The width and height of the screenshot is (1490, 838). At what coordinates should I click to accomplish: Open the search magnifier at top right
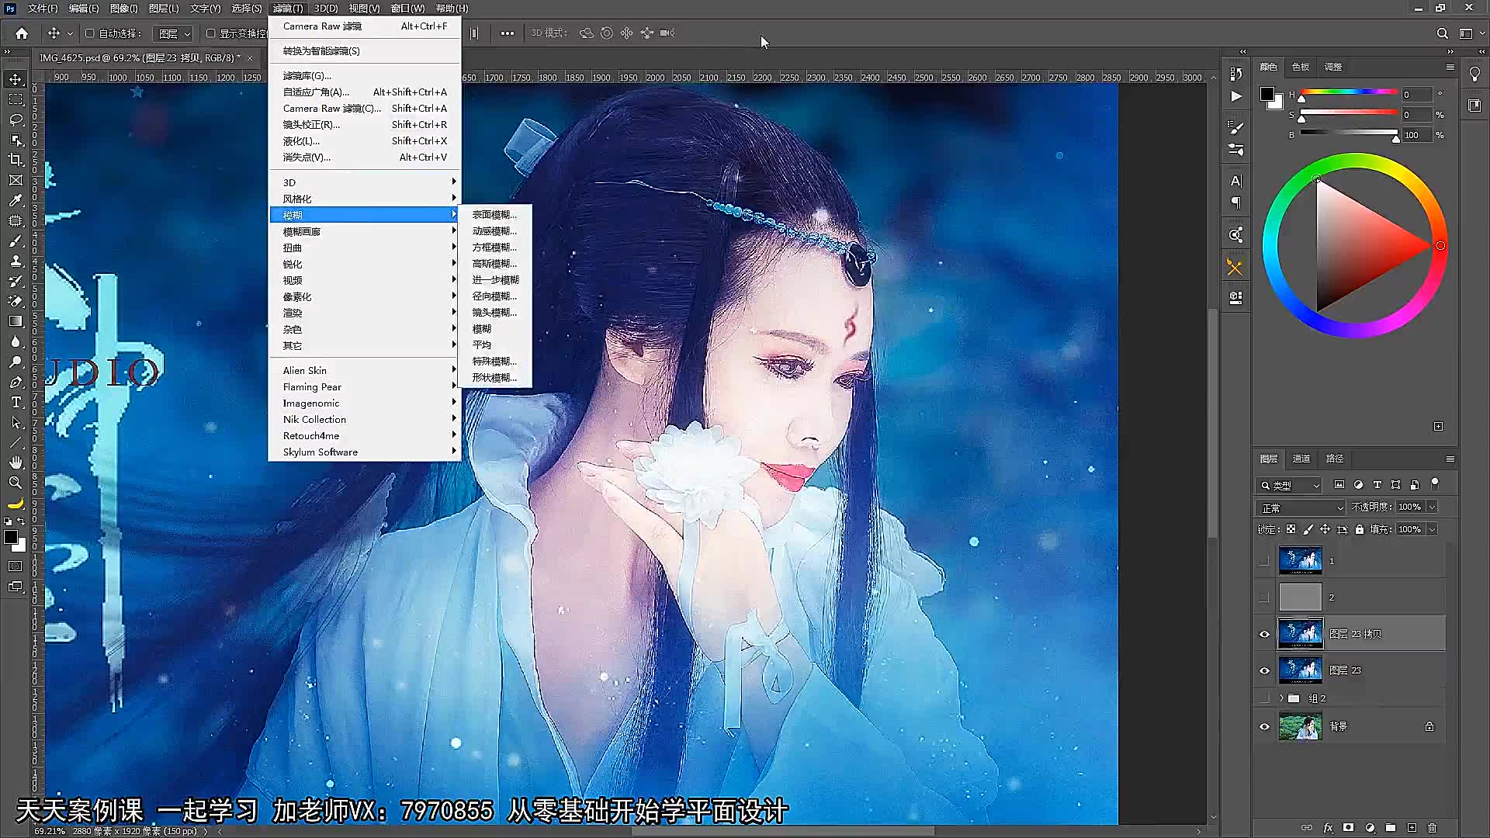(1442, 33)
